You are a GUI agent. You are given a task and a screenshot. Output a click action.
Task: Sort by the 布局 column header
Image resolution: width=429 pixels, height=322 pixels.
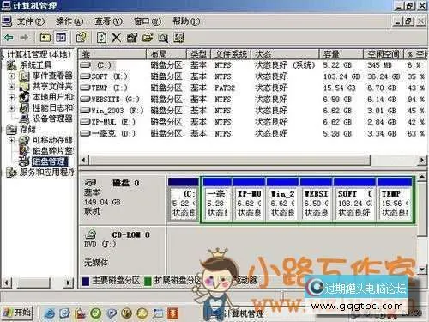coord(166,54)
